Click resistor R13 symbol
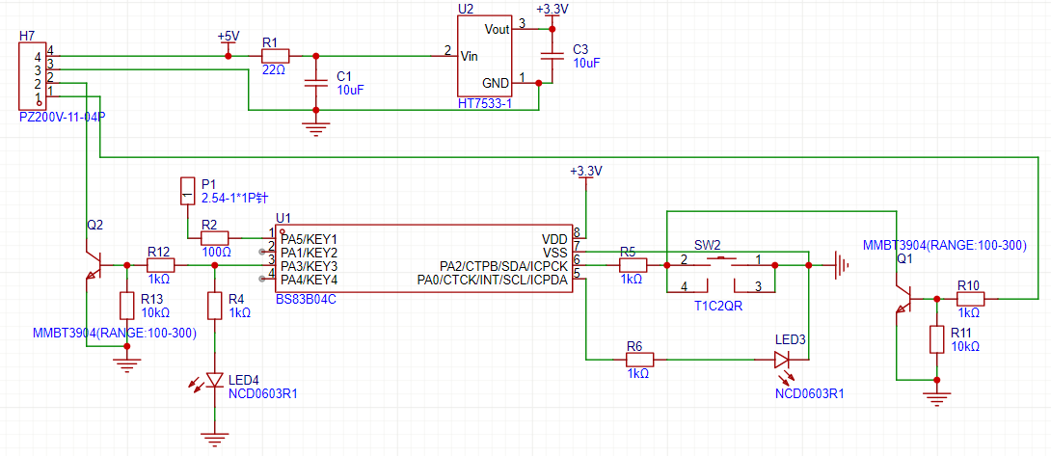 click(126, 305)
